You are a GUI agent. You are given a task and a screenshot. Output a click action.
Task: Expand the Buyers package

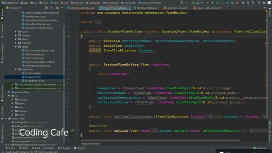click(16, 31)
